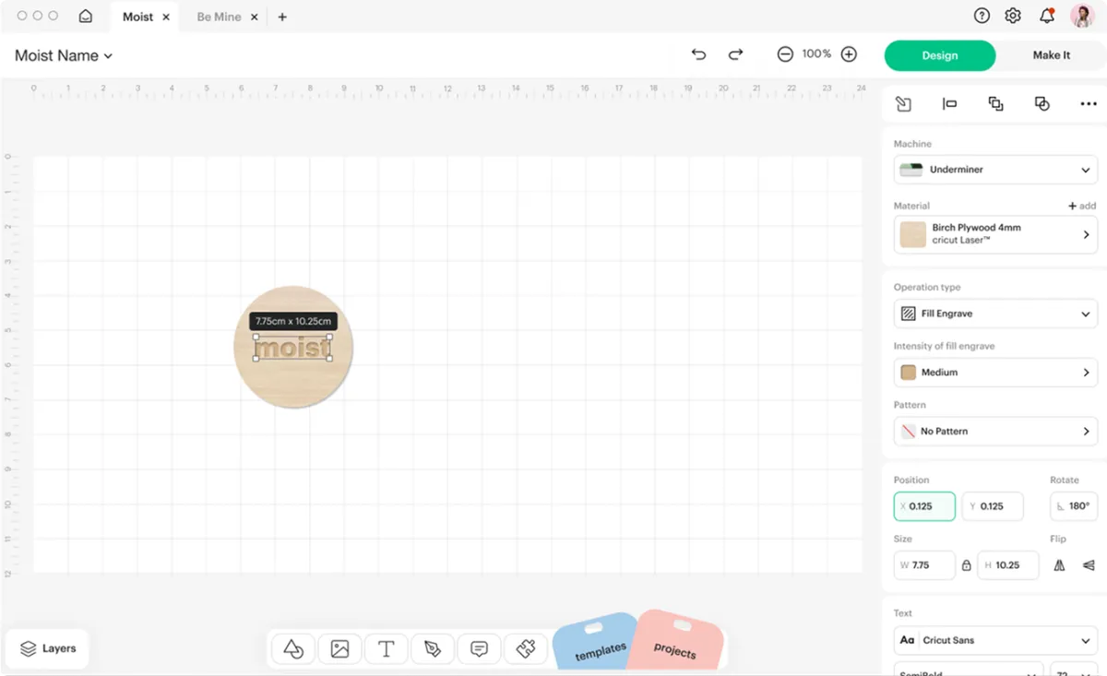Open a new tab with plus
Viewport: 1107px width, 676px height.
pyautogui.click(x=282, y=17)
